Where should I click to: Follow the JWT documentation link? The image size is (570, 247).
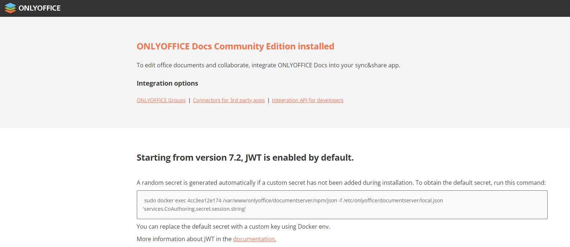coord(254,239)
